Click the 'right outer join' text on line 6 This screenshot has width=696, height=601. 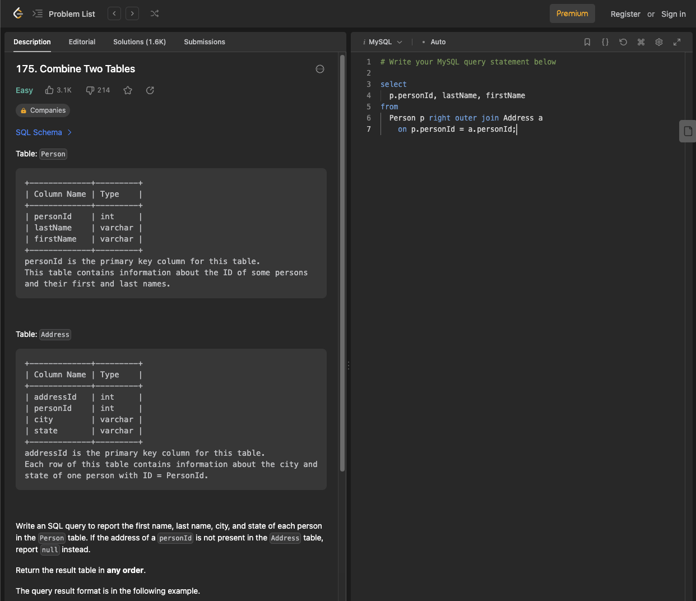click(x=463, y=118)
